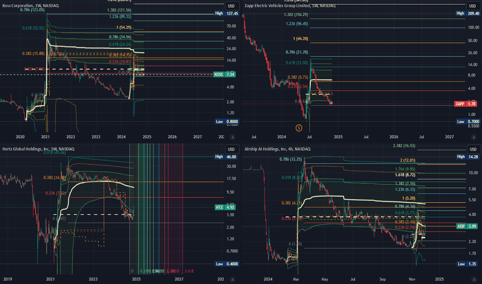482x284 pixels.
Task: Click the AISP 3.09 price tag
Action: 466,226
